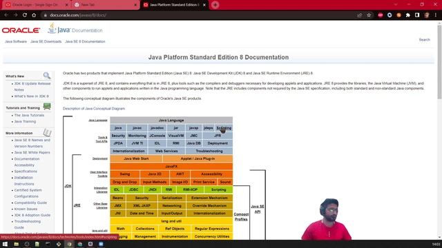
Task: Go forward using the browser forward arrow
Action: coord(15,15)
